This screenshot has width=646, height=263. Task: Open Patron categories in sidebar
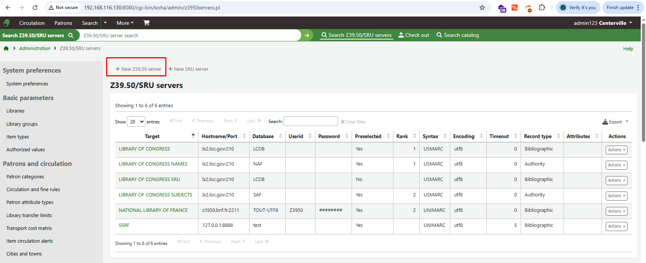tap(25, 176)
